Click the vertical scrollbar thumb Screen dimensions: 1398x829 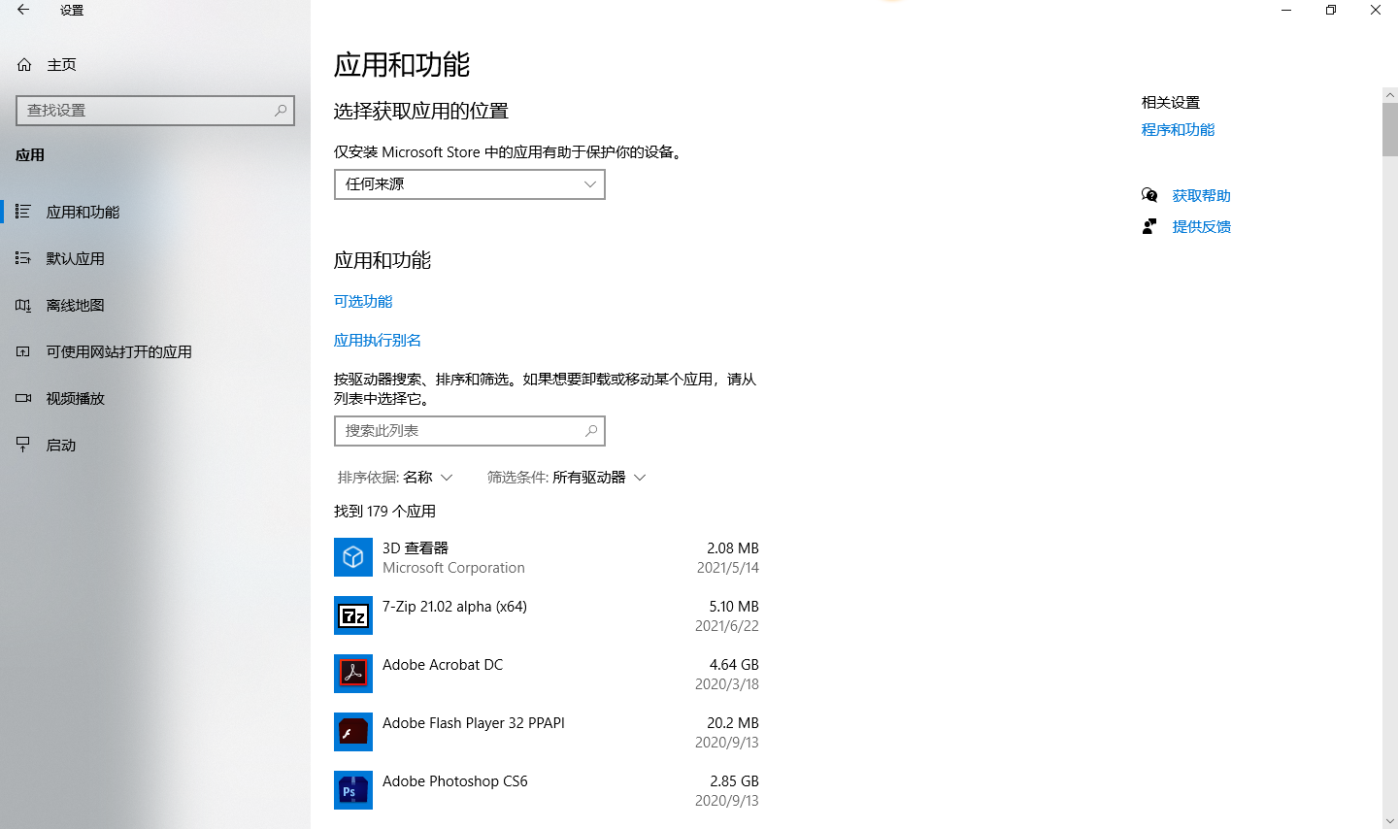click(1390, 129)
